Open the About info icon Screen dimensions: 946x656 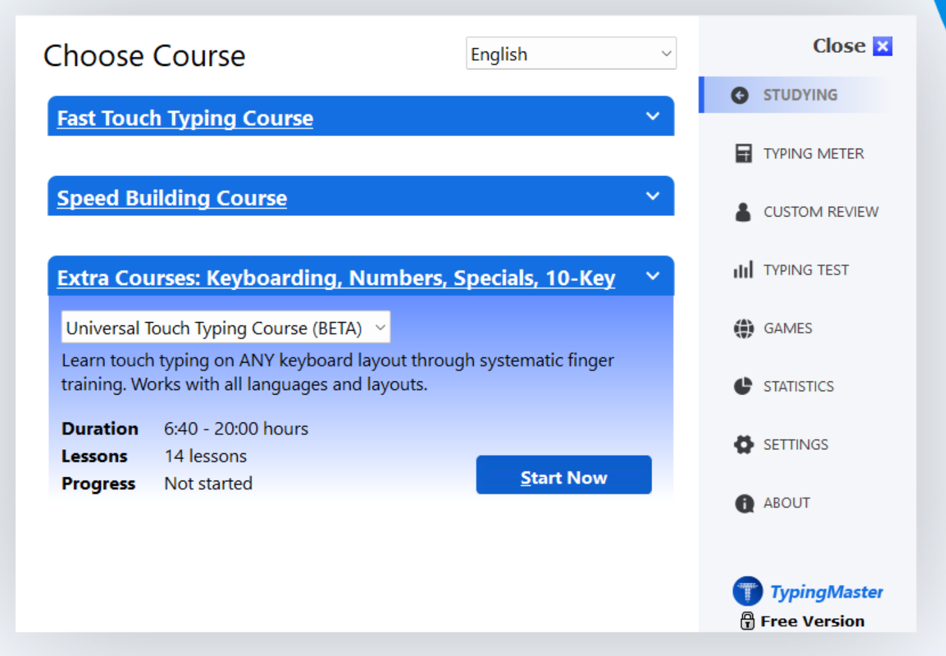[743, 503]
